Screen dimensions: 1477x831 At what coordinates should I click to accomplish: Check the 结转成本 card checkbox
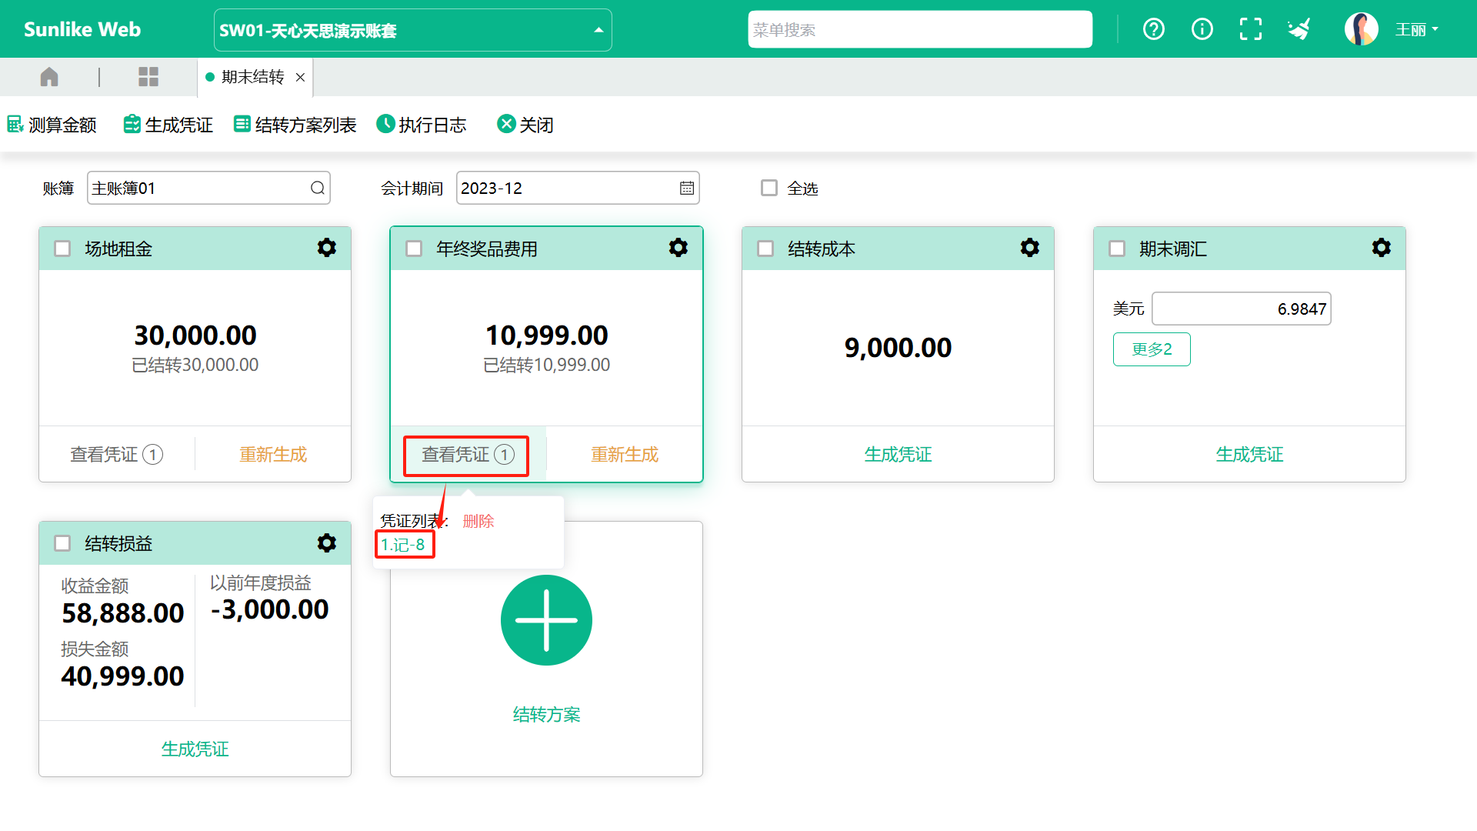(x=765, y=249)
